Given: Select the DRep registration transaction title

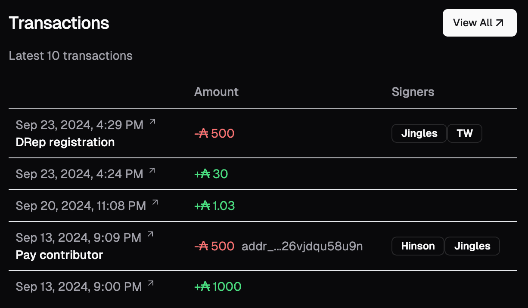Looking at the screenshot, I should point(65,142).
